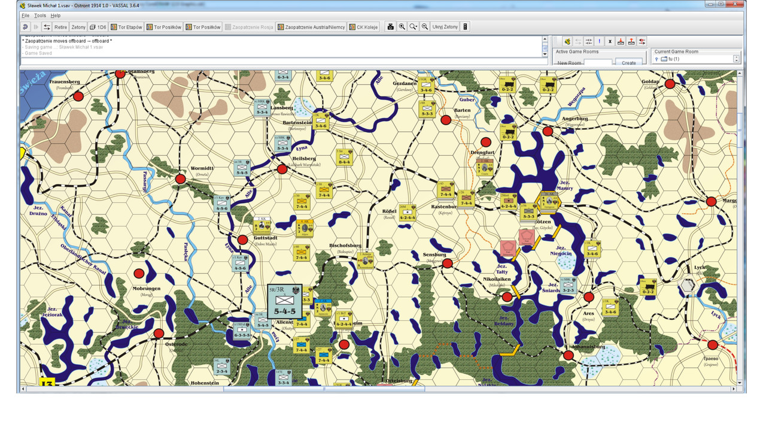Open the Help menu

tap(55, 16)
